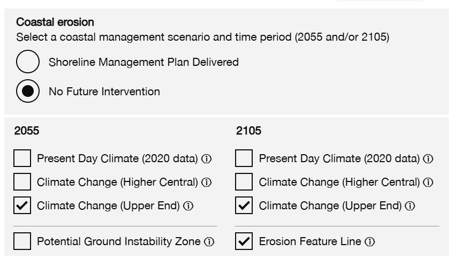Enable 2105 Present Day Climate checkbox
This screenshot has height=258, width=453.
click(x=244, y=158)
